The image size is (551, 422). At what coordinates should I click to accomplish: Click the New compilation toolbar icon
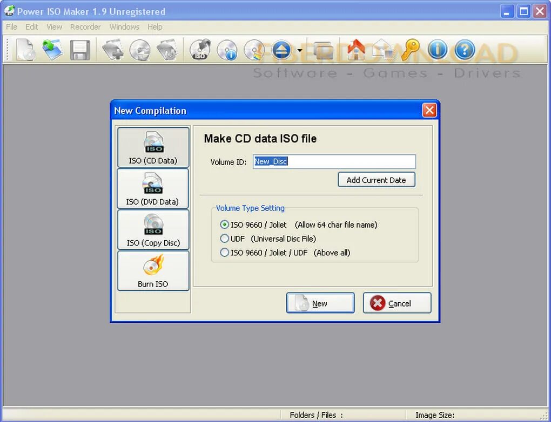25,50
